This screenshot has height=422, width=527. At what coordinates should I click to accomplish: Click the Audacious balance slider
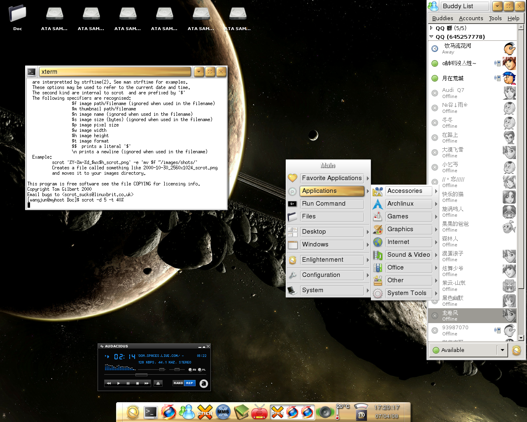(x=177, y=370)
